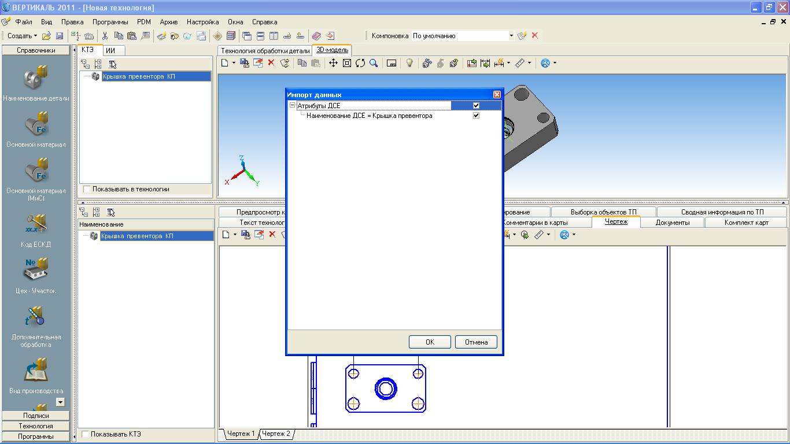Open Цех - Участок reference in sidebar

36,276
